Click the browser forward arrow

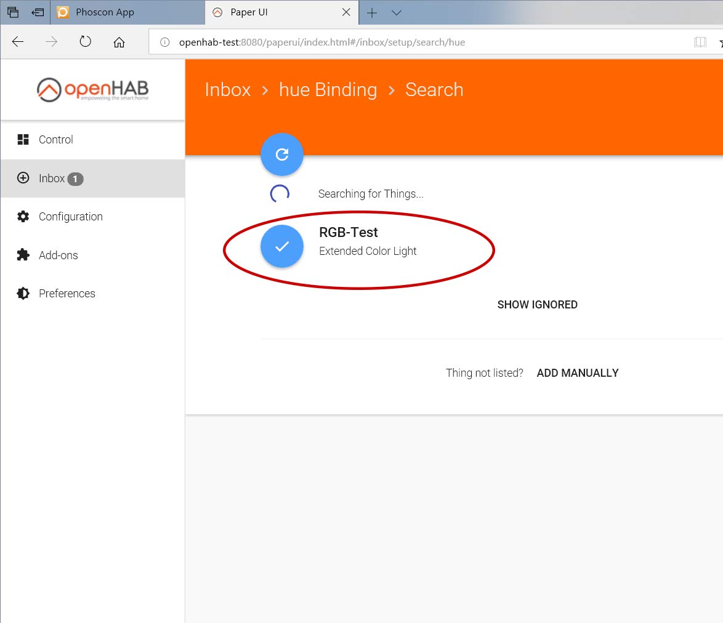coord(52,42)
